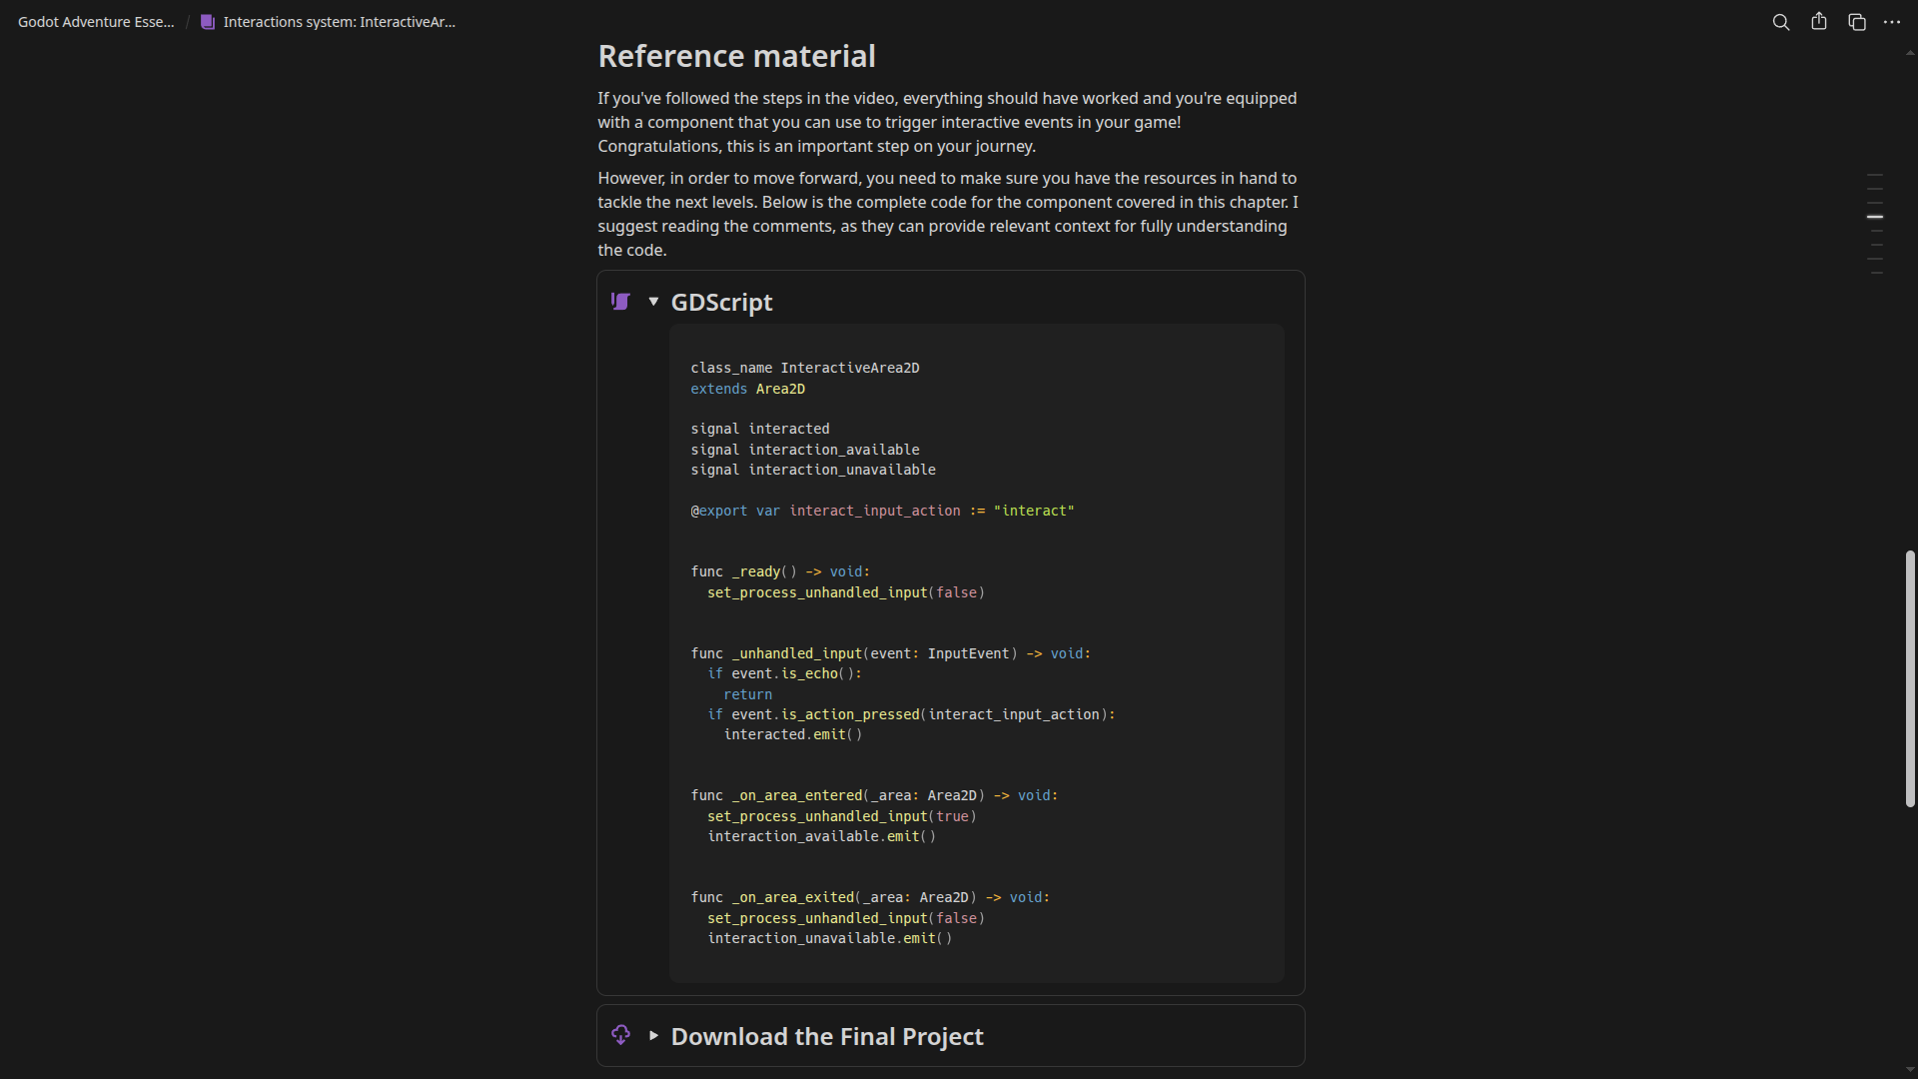Click the @export var interact_input_action line

(882, 511)
